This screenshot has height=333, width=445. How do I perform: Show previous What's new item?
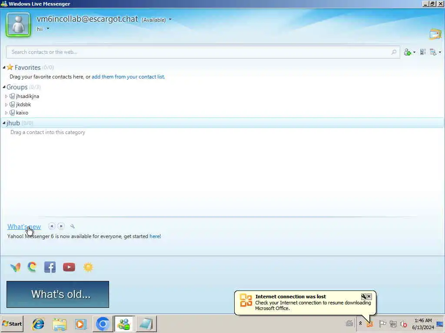[x=52, y=226]
